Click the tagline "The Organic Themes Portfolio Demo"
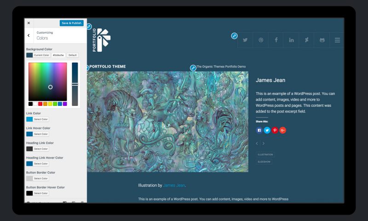This screenshot has height=221, width=368. coord(221,66)
